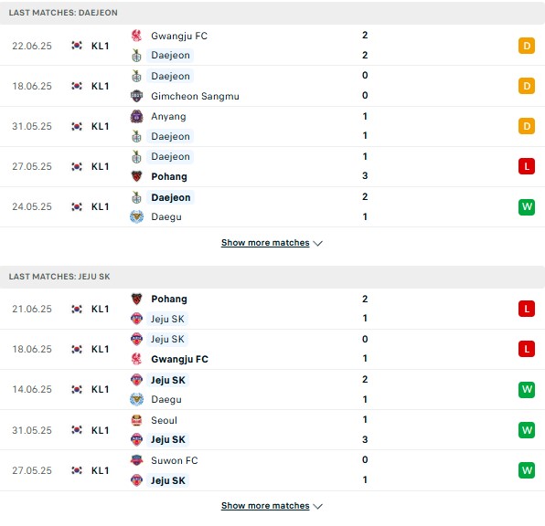Screen dimensions: 545x526
Task: Open the Gimcheon Sangmu team name link
Action: pyautogui.click(x=195, y=96)
